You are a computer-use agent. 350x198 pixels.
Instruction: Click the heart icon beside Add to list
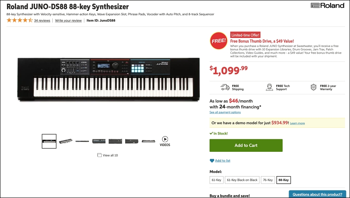point(212,160)
